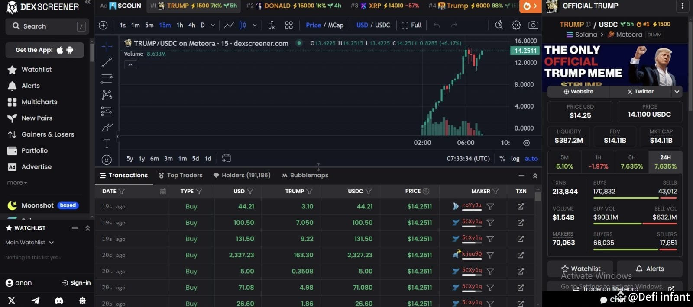The width and height of the screenshot is (693, 307).
Task: Open the Main Watchlist dropdown
Action: pyautogui.click(x=29, y=243)
